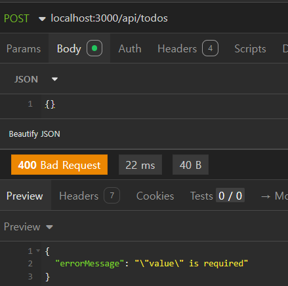Open the request Headers tab with badge 4
Image resolution: width=288 pixels, height=286 pixels.
(x=188, y=48)
